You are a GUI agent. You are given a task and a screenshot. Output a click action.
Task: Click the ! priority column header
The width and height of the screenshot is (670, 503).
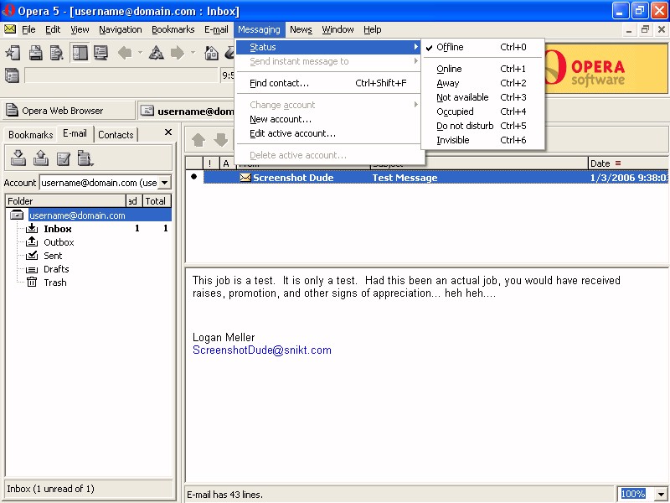coord(210,163)
